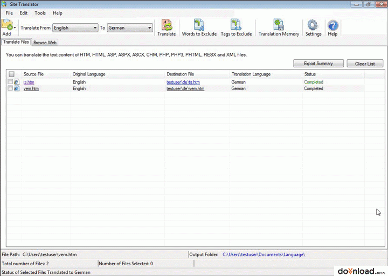Open the vem.htm source file link
Image resolution: width=388 pixels, height=276 pixels.
[x=31, y=88]
